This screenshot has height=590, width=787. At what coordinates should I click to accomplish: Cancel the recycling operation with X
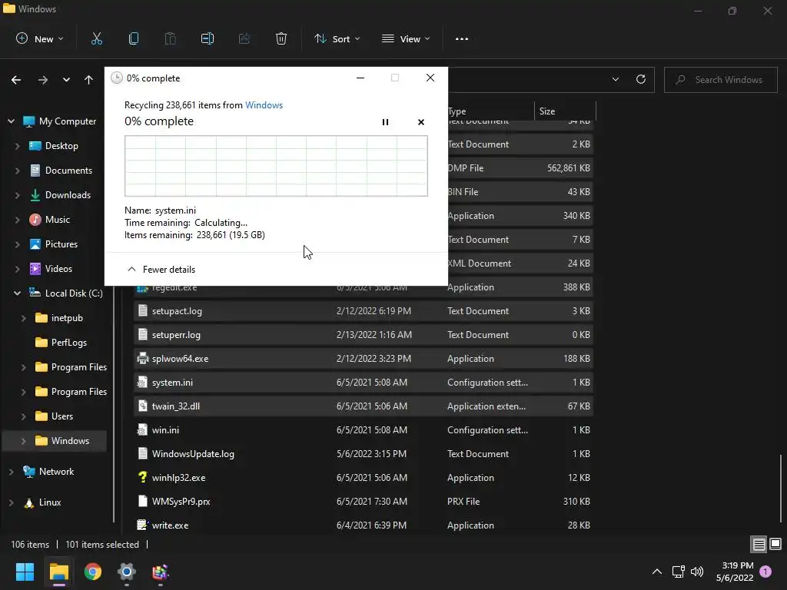[421, 122]
